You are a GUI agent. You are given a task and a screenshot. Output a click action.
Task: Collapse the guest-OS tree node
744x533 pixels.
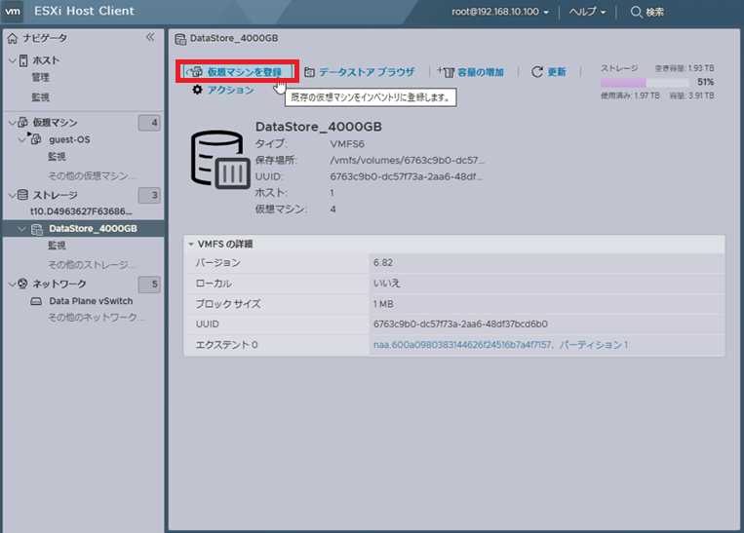point(21,139)
